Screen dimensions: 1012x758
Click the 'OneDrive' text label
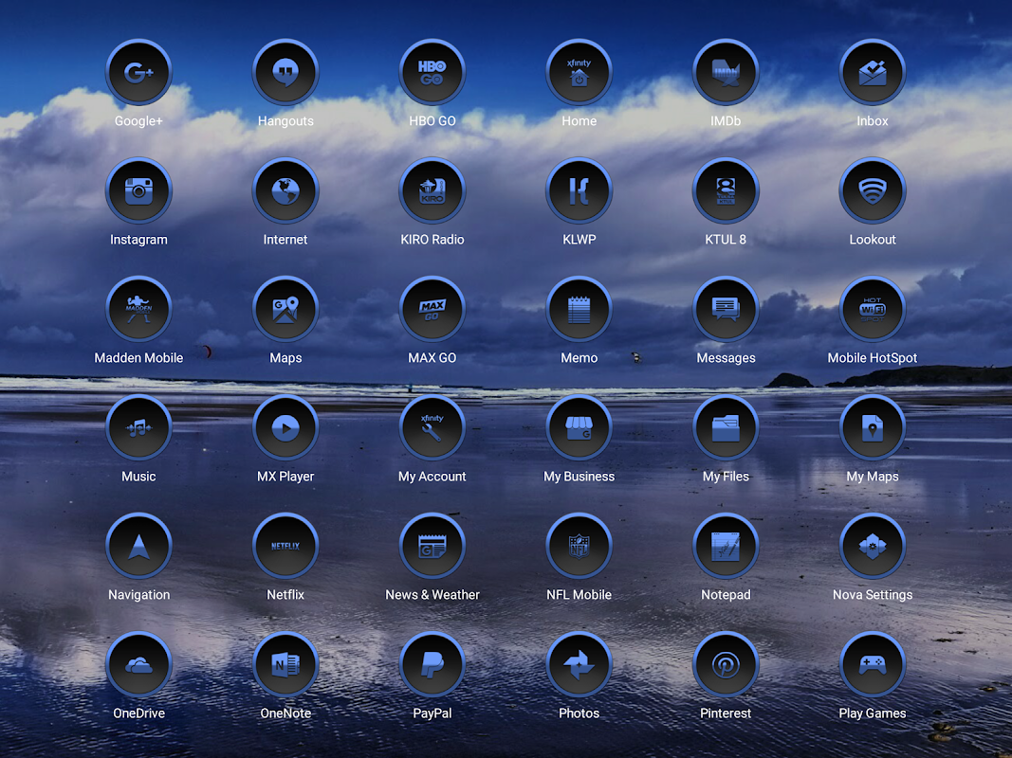pos(138,713)
